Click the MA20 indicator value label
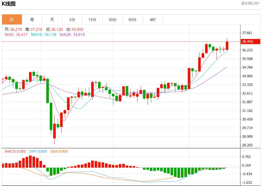 [72, 35]
